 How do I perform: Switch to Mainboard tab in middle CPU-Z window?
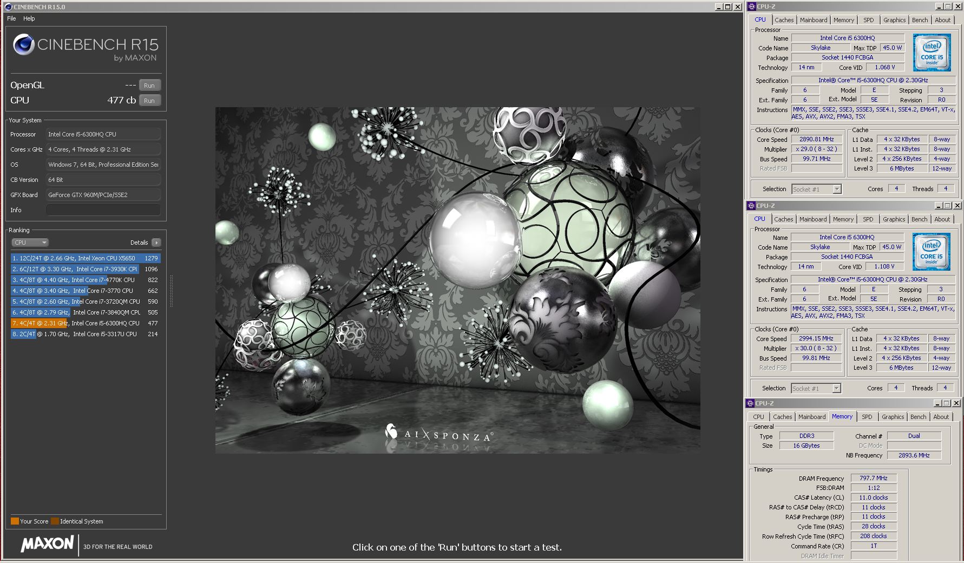[813, 219]
